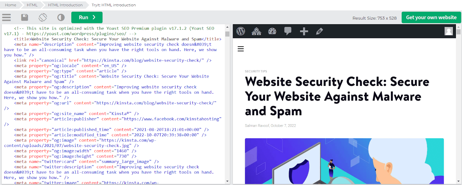Save the code with the floppy disk icon
The height and width of the screenshot is (185, 462).
point(25,18)
